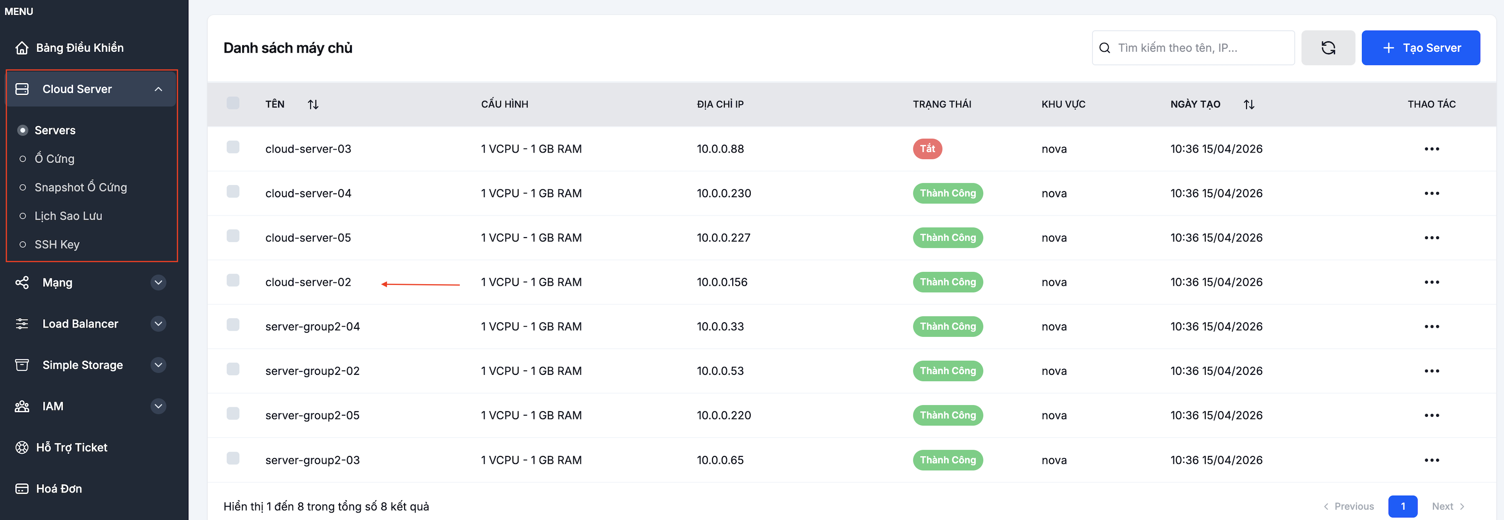Go to Bảng Điều Khiển dashboard
This screenshot has height=520, width=1504.
(80, 48)
